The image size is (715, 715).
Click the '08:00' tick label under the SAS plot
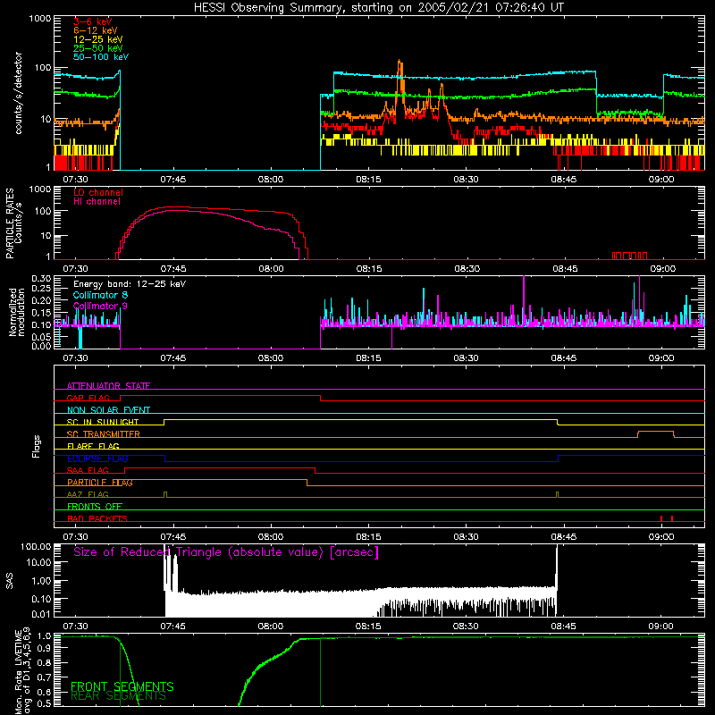(271, 627)
